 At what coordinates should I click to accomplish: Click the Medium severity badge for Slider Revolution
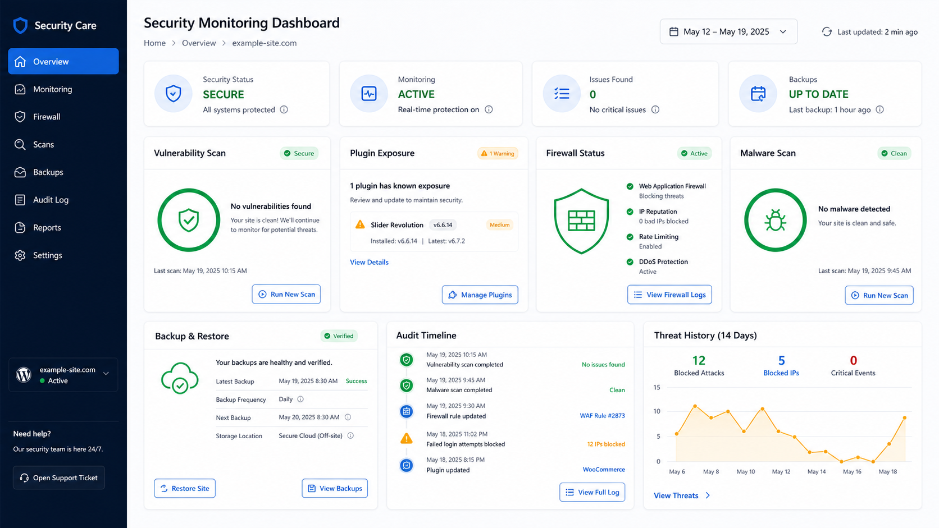(499, 225)
